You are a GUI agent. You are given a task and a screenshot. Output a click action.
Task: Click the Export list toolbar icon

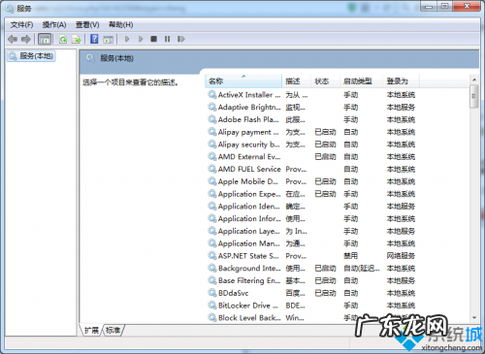77,39
